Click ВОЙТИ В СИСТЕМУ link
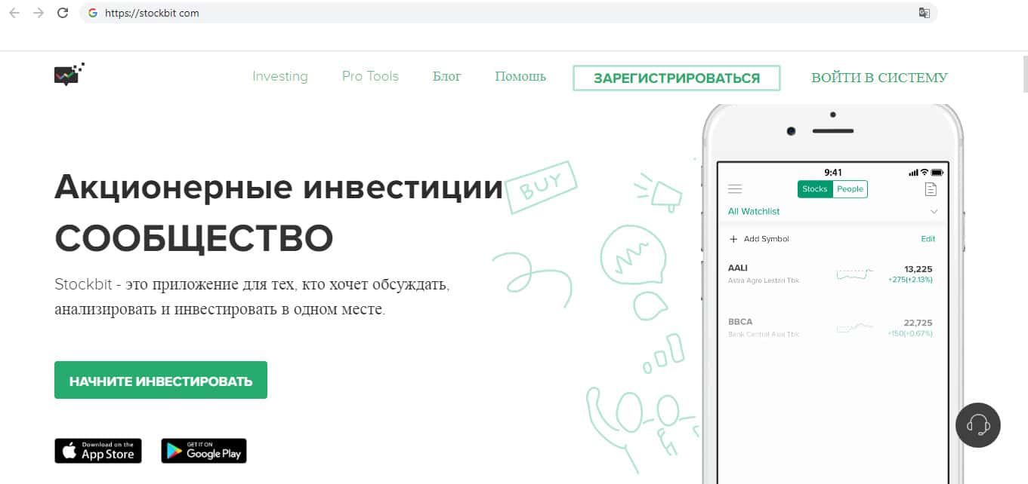 [879, 78]
